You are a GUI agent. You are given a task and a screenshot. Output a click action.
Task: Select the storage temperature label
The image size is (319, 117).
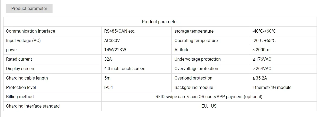(x=194, y=31)
